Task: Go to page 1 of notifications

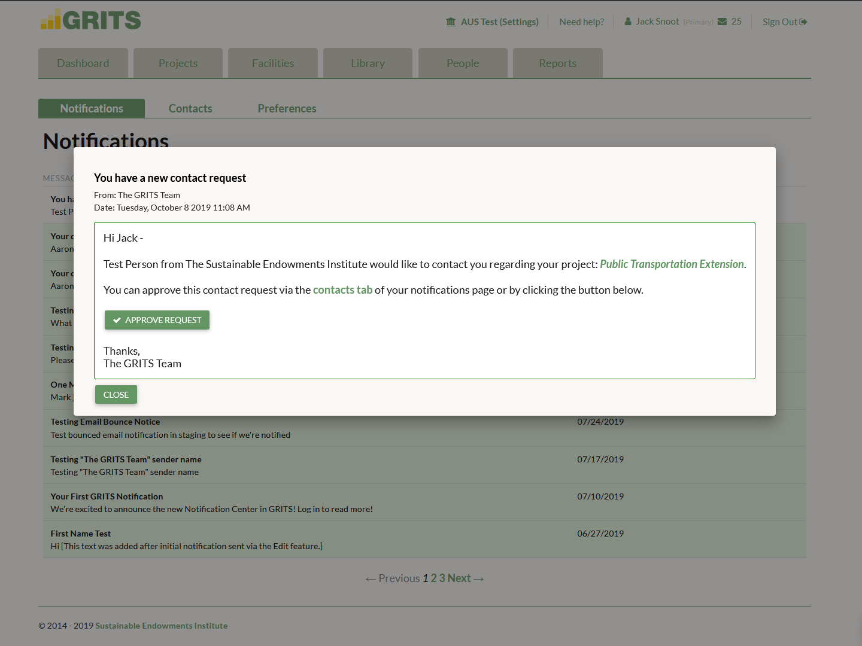Action: click(426, 578)
